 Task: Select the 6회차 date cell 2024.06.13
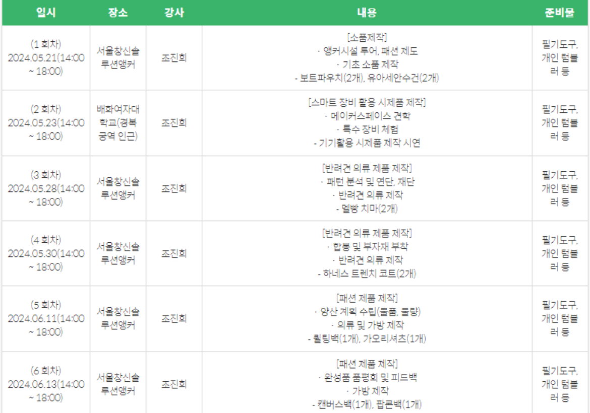[x=46, y=384]
